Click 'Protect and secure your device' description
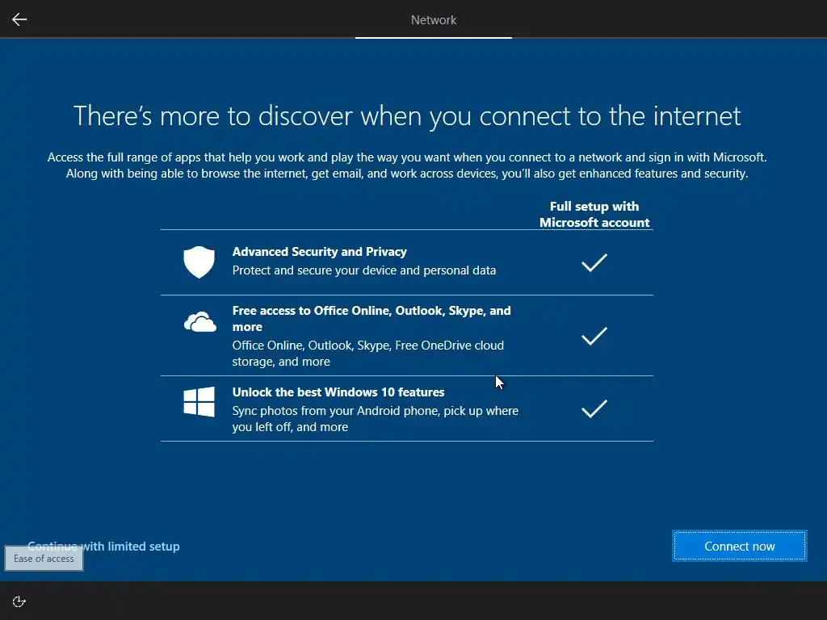Image resolution: width=827 pixels, height=620 pixels. click(364, 270)
